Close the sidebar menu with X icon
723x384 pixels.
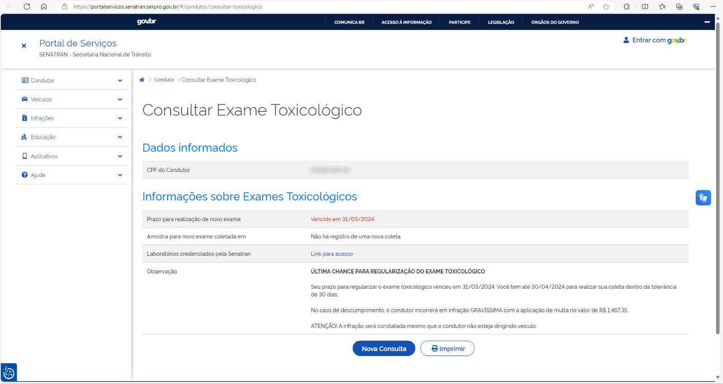24,46
